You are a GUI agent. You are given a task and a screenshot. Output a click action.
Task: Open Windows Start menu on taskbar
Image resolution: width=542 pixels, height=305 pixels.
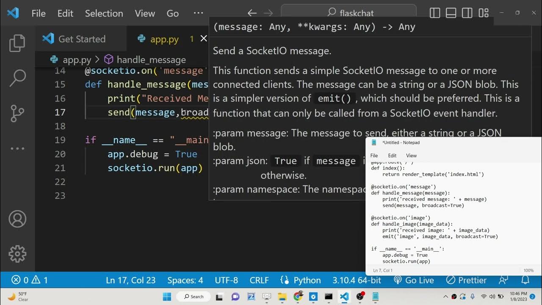166,297
